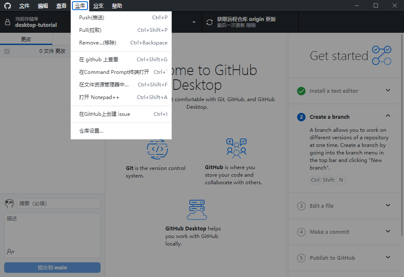Viewport: 404px width, 277px height.
Task: Open the 当前存储库 desktop-tutorial selector
Action: [x=35, y=22]
